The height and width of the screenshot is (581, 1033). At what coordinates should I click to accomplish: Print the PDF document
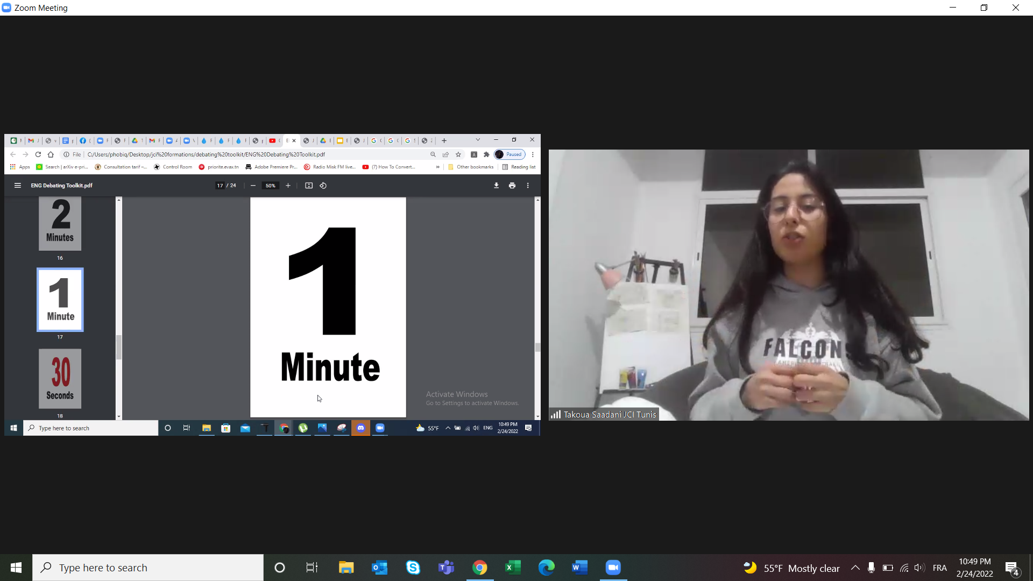coord(512,186)
